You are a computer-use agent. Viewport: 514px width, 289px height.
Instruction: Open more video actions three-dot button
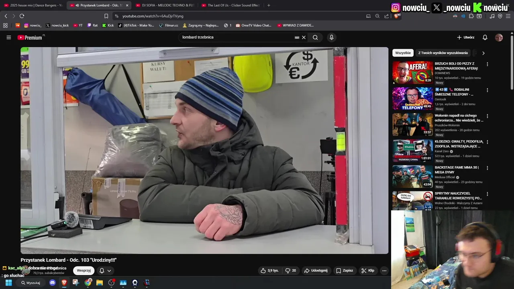click(x=384, y=271)
